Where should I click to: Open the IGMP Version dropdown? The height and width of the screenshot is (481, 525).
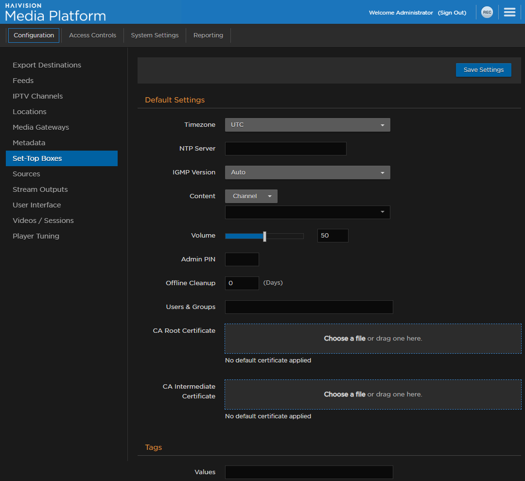307,172
